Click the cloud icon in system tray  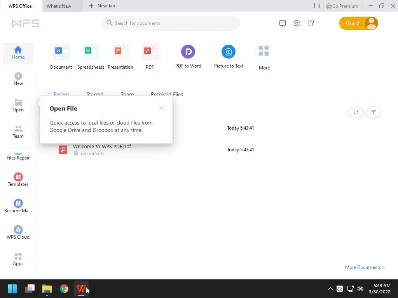coord(340,289)
